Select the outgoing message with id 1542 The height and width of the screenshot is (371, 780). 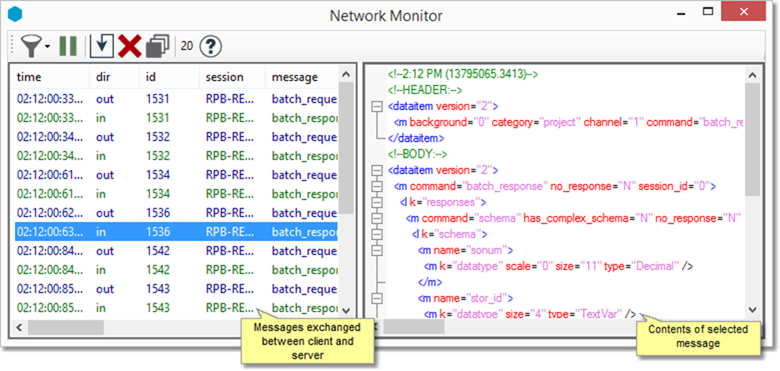pos(175,248)
